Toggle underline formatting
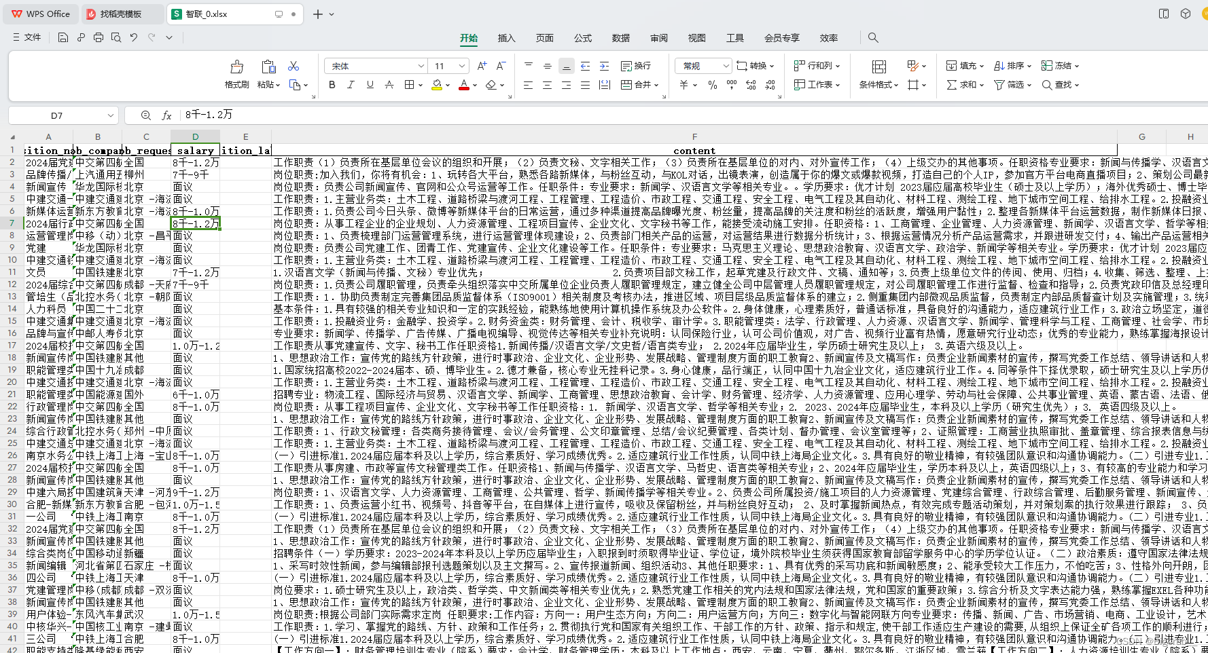This screenshot has height=653, width=1208. 370,85
